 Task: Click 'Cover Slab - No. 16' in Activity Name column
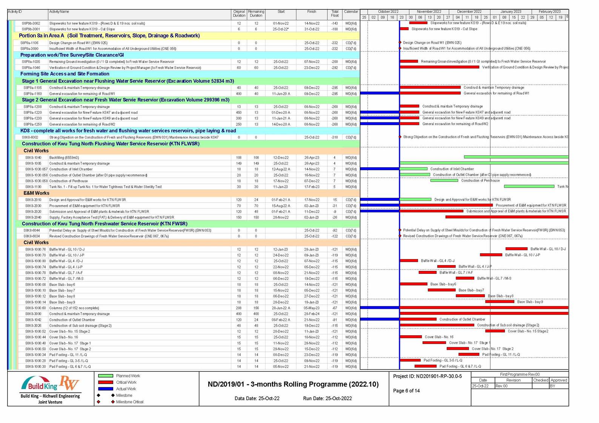[x=64, y=337]
